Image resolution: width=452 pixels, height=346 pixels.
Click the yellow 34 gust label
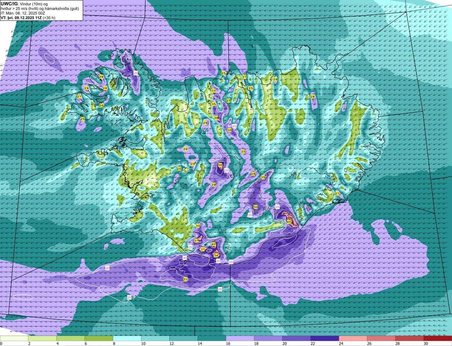point(220,165)
